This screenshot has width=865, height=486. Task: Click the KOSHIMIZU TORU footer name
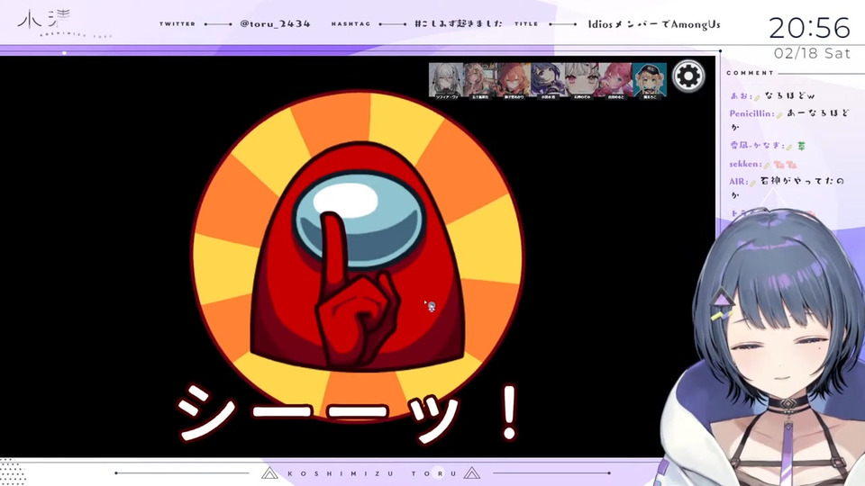click(x=372, y=473)
